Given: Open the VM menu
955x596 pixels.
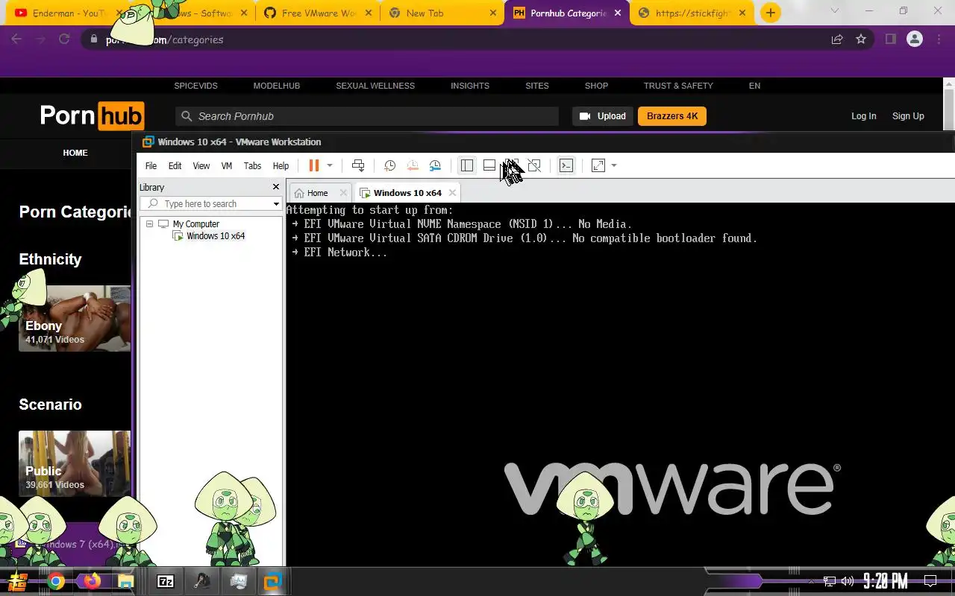Looking at the screenshot, I should pyautogui.click(x=227, y=166).
